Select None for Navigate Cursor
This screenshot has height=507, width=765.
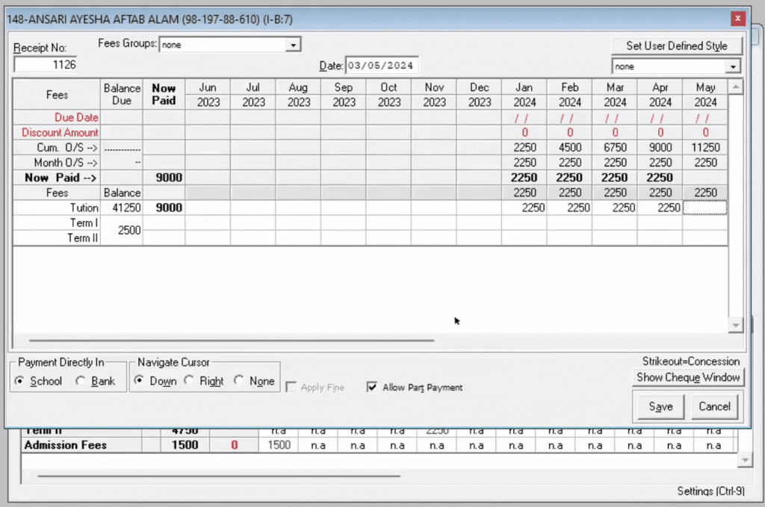pos(239,381)
